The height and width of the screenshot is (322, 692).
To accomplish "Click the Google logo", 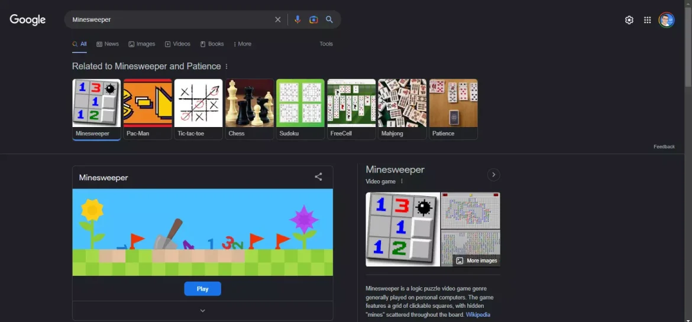I will pyautogui.click(x=28, y=20).
